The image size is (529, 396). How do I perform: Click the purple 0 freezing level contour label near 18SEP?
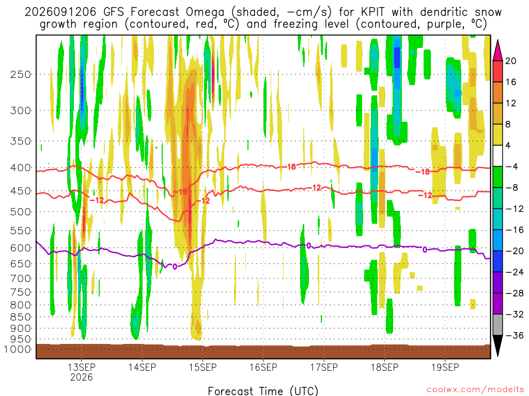pos(425,250)
